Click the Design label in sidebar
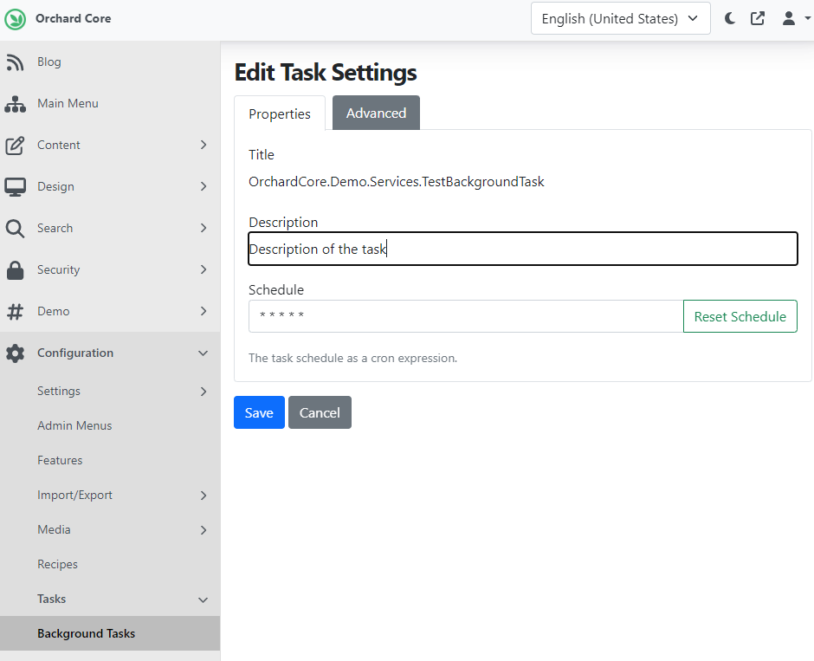814x661 pixels. pyautogui.click(x=55, y=186)
